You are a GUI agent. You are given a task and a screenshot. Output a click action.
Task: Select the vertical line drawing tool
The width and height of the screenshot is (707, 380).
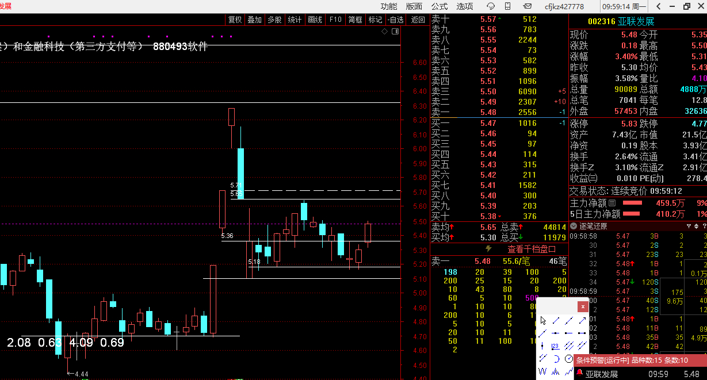tap(542, 346)
